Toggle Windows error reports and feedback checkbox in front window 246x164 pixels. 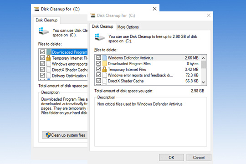[98, 75]
